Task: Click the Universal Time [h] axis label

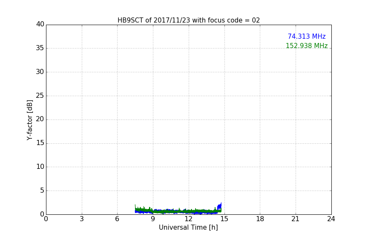Action: pyautogui.click(x=188, y=228)
